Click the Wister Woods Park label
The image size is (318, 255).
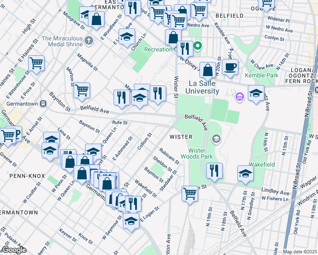(x=197, y=153)
